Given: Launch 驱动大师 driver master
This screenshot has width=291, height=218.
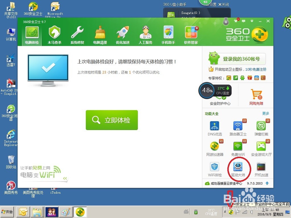Looking at the screenshot, I should (238, 169).
